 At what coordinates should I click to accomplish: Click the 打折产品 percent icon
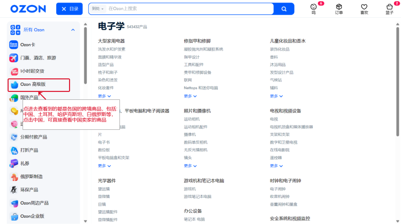click(x=14, y=151)
